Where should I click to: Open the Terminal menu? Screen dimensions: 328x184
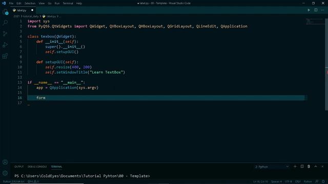tap(68, 4)
